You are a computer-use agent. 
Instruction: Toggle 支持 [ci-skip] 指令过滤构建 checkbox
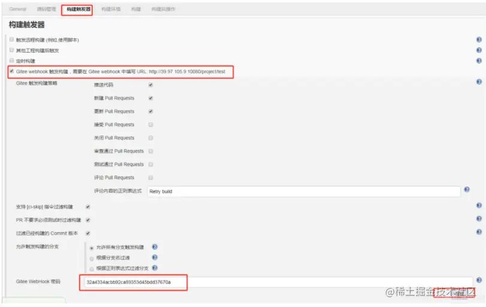88,207
